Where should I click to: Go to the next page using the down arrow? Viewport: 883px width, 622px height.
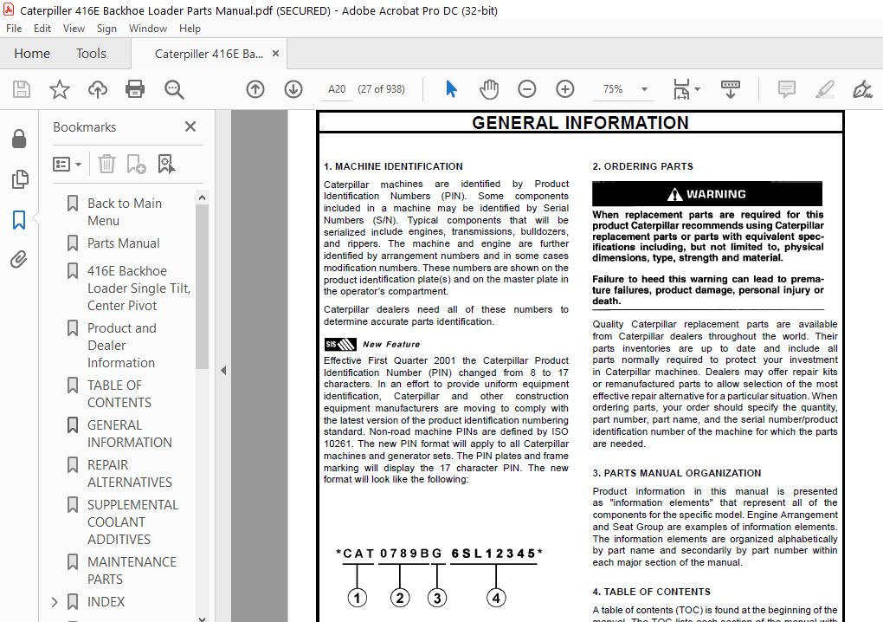tap(293, 89)
